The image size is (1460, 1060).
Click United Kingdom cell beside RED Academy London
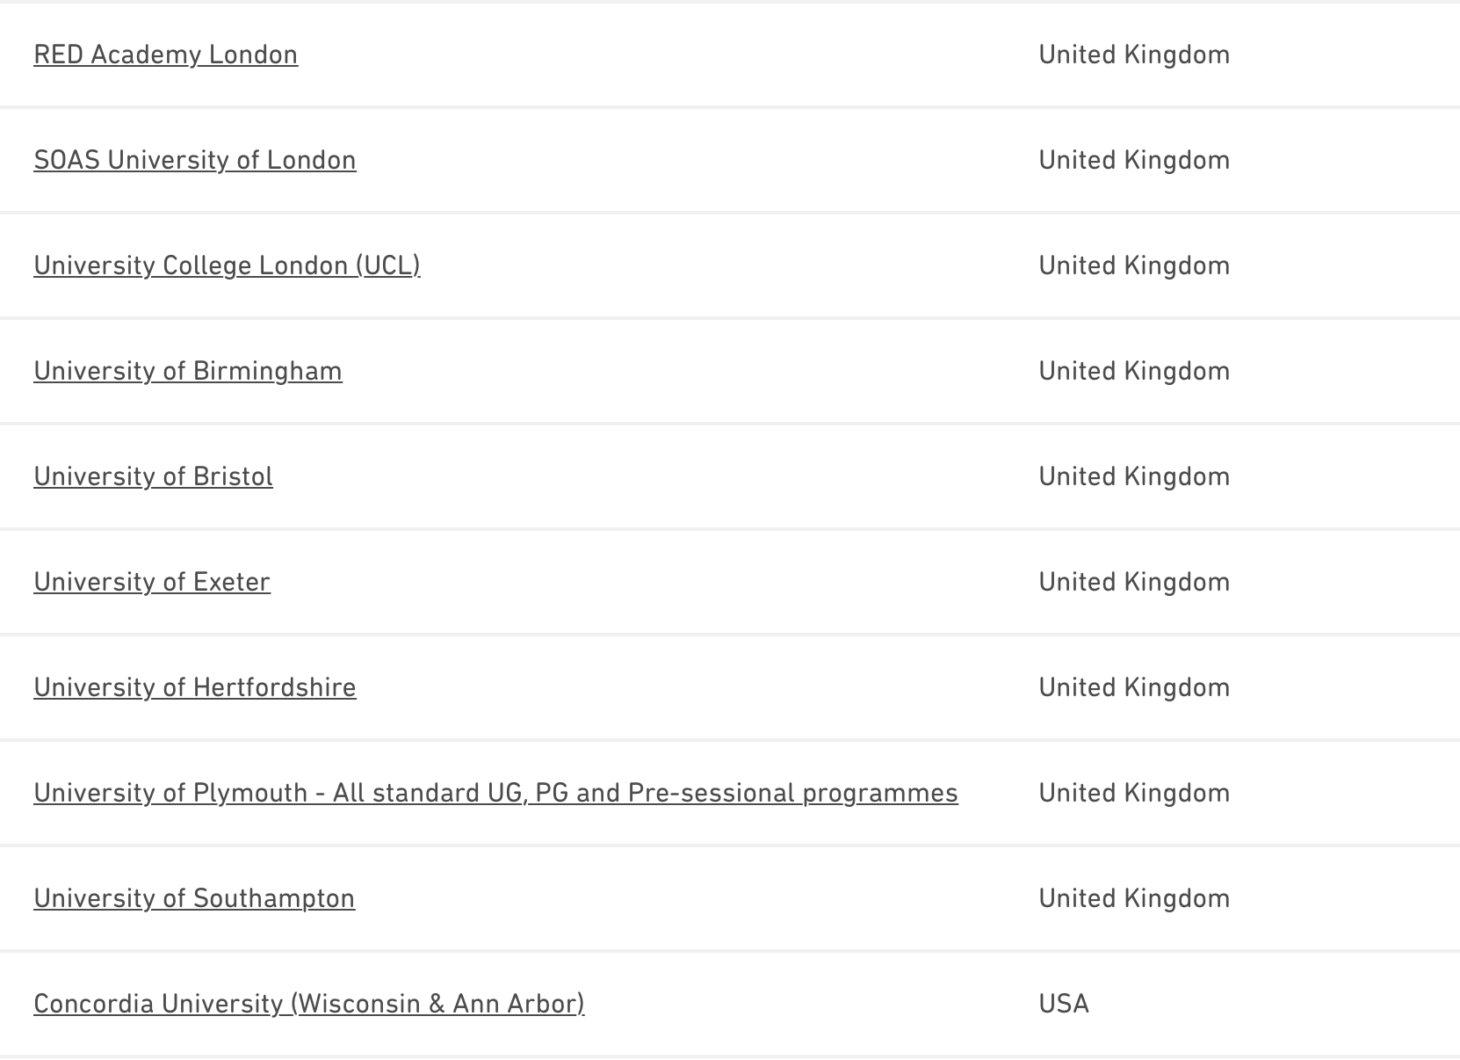click(1133, 54)
